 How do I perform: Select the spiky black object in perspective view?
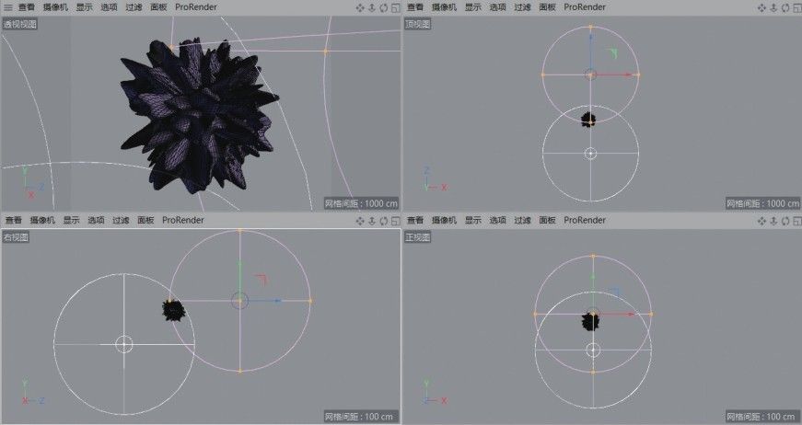tap(200, 115)
